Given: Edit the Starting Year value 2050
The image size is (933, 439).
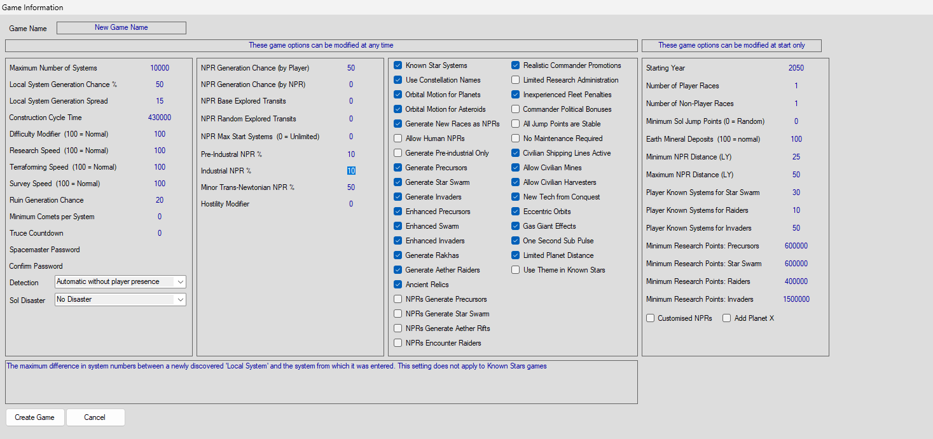Looking at the screenshot, I should pyautogui.click(x=796, y=68).
